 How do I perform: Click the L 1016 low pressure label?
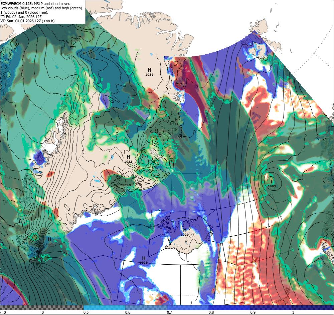[126, 183]
